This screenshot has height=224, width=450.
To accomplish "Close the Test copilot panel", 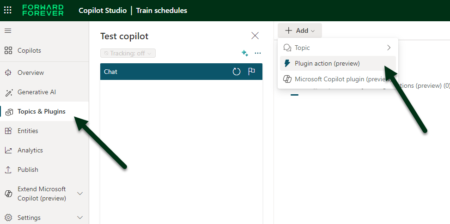I will [x=255, y=36].
